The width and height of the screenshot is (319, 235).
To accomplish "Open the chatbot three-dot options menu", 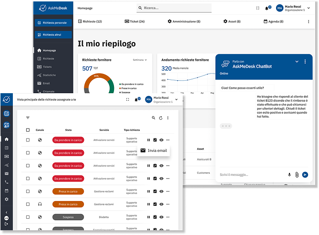I will (305, 62).
